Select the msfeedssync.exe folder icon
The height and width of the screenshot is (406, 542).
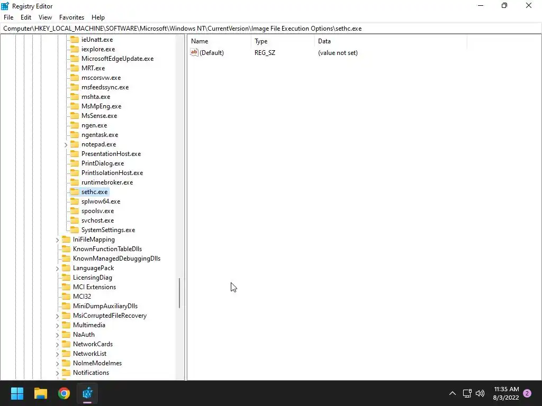pos(75,87)
